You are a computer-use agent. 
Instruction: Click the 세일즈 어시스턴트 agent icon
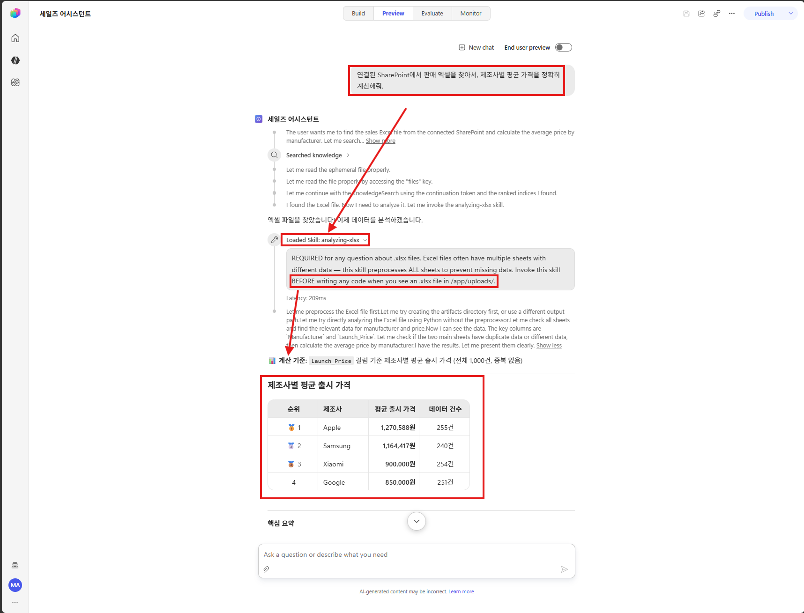coord(259,119)
